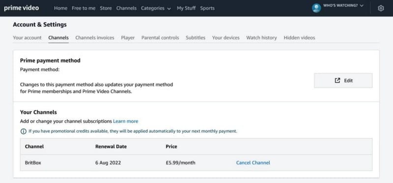Open the Parental controls tab
The width and height of the screenshot is (393, 183).
click(160, 38)
